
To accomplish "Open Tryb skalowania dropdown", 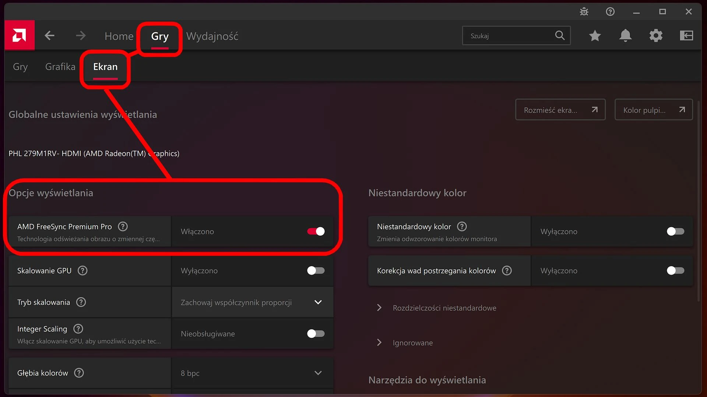I will coord(253,302).
